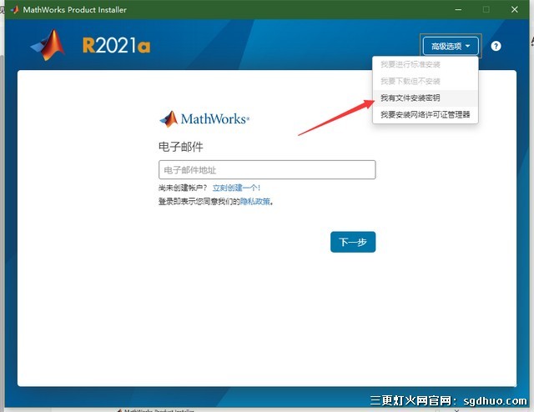Select 我要进行标准安装 menu entry
This screenshot has height=412, width=534.
pyautogui.click(x=426, y=64)
